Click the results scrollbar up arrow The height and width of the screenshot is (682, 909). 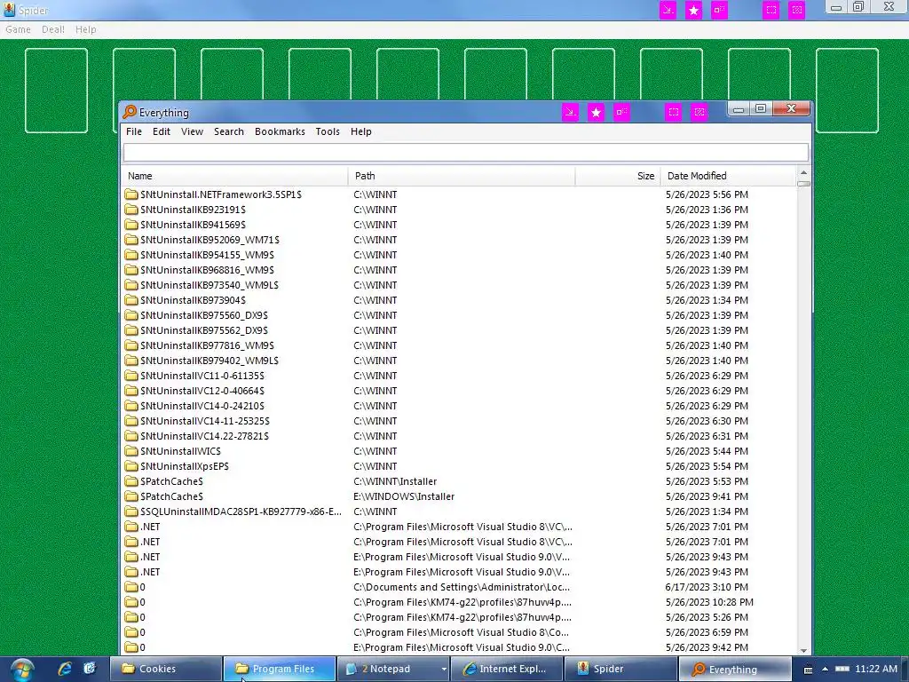[803, 173]
